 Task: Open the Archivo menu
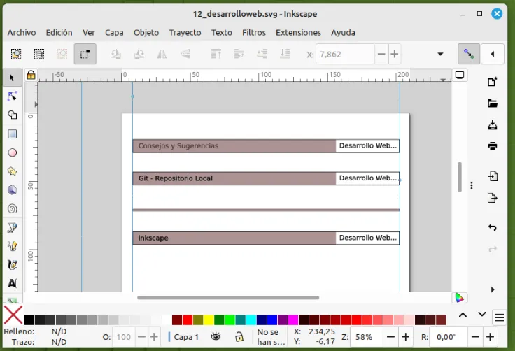click(22, 32)
